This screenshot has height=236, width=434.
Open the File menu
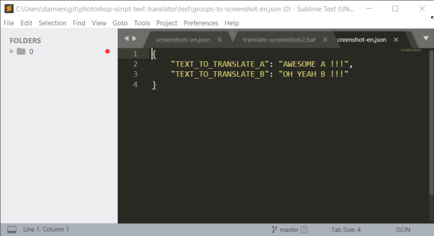pyautogui.click(x=9, y=23)
